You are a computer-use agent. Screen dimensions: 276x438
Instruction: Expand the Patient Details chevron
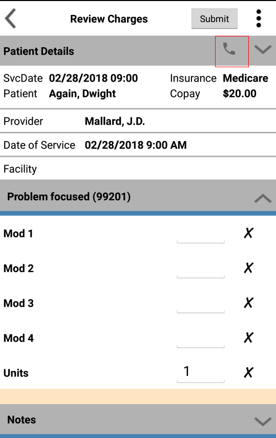tap(263, 49)
